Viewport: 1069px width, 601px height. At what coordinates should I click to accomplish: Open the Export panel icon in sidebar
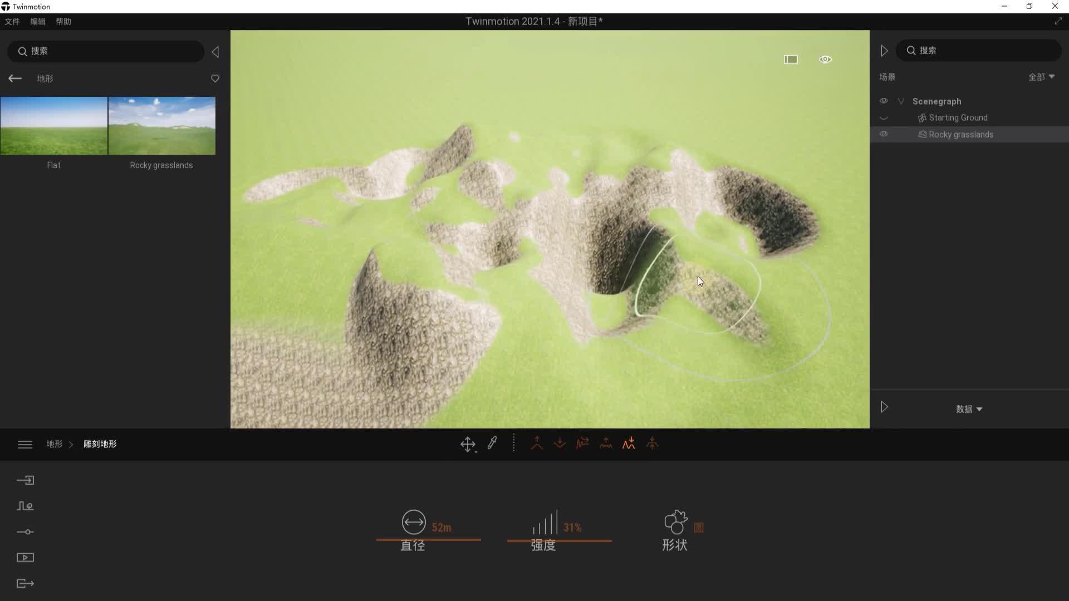(x=25, y=583)
